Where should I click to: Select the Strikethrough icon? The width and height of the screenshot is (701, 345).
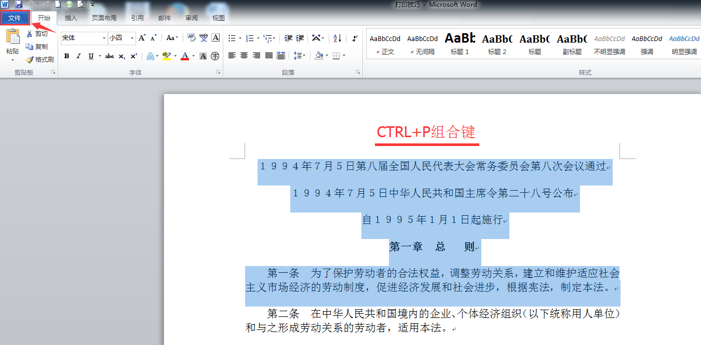point(110,56)
